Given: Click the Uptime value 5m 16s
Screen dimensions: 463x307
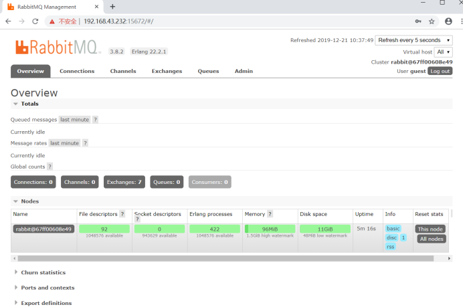Looking at the screenshot, I should [x=366, y=229].
